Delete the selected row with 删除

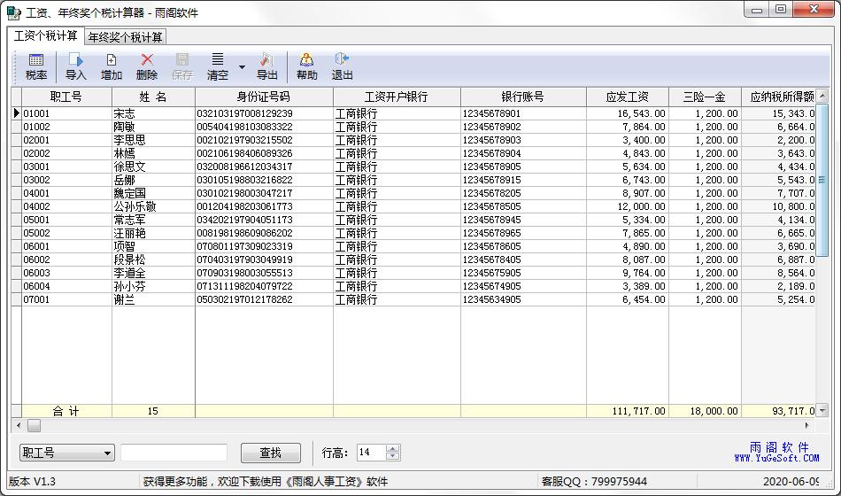[147, 66]
